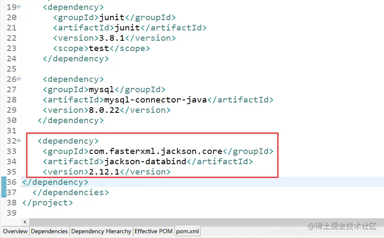Image resolution: width=384 pixels, height=238 pixels.
Task: Open the Dependency Hierarchy tab
Action: (101, 231)
